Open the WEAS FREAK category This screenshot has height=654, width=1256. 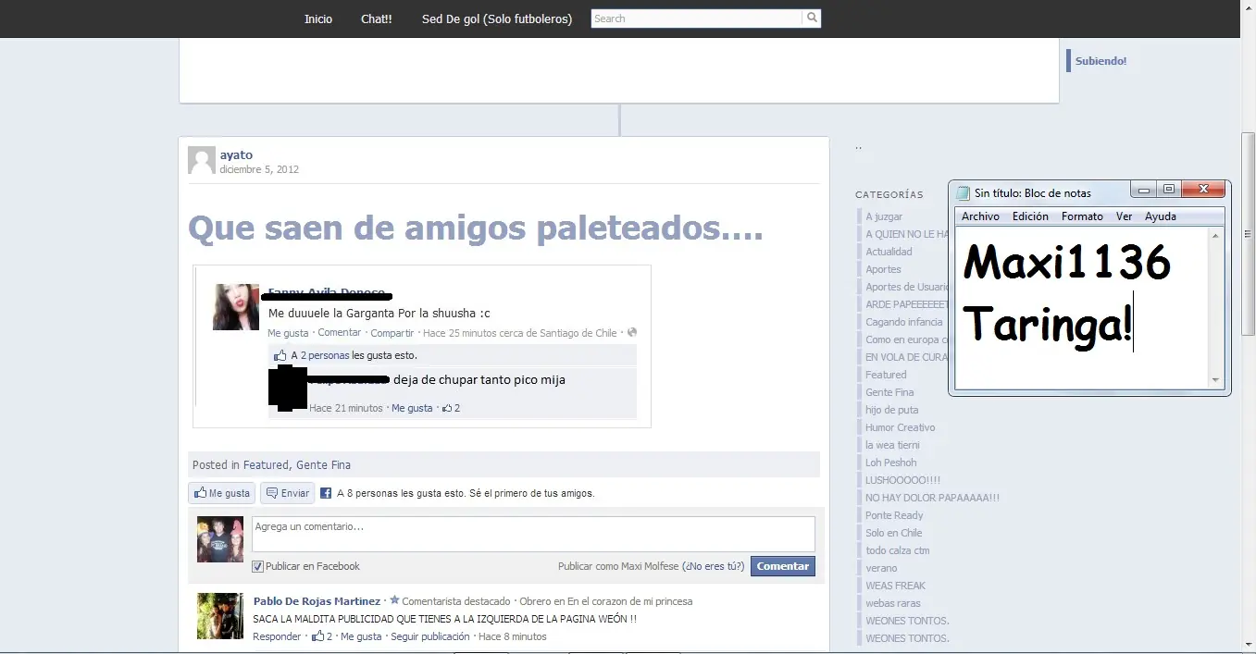click(x=895, y=586)
